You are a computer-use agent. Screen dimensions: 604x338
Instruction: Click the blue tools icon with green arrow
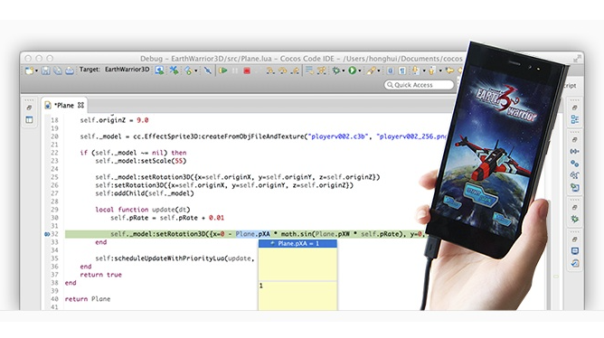(x=174, y=70)
